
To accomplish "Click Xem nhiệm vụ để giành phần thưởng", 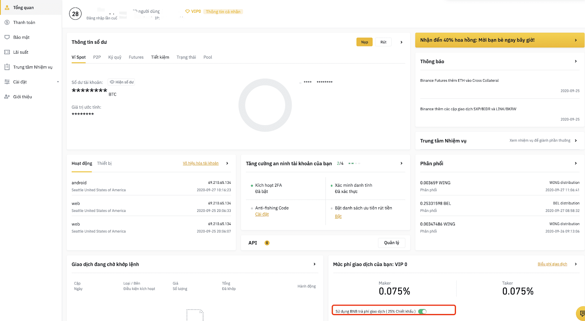I will [540, 140].
